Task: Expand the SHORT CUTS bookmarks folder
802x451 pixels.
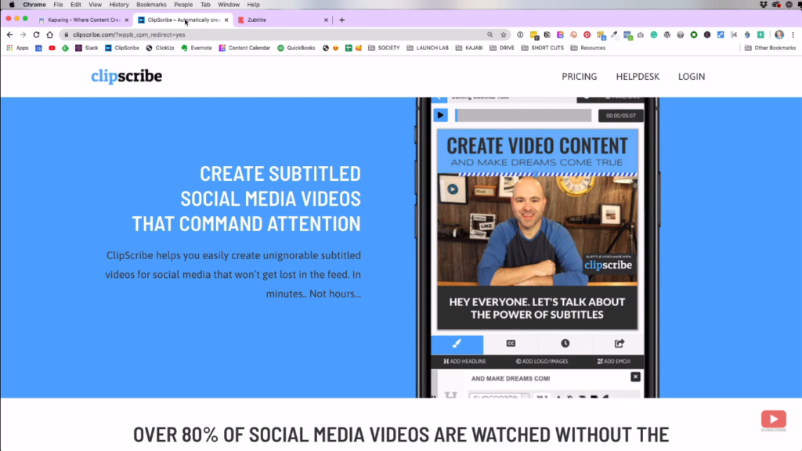Action: [542, 48]
